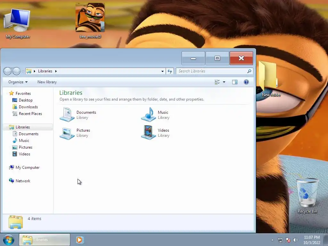
Task: Toggle the preview pane icon
Action: click(235, 82)
